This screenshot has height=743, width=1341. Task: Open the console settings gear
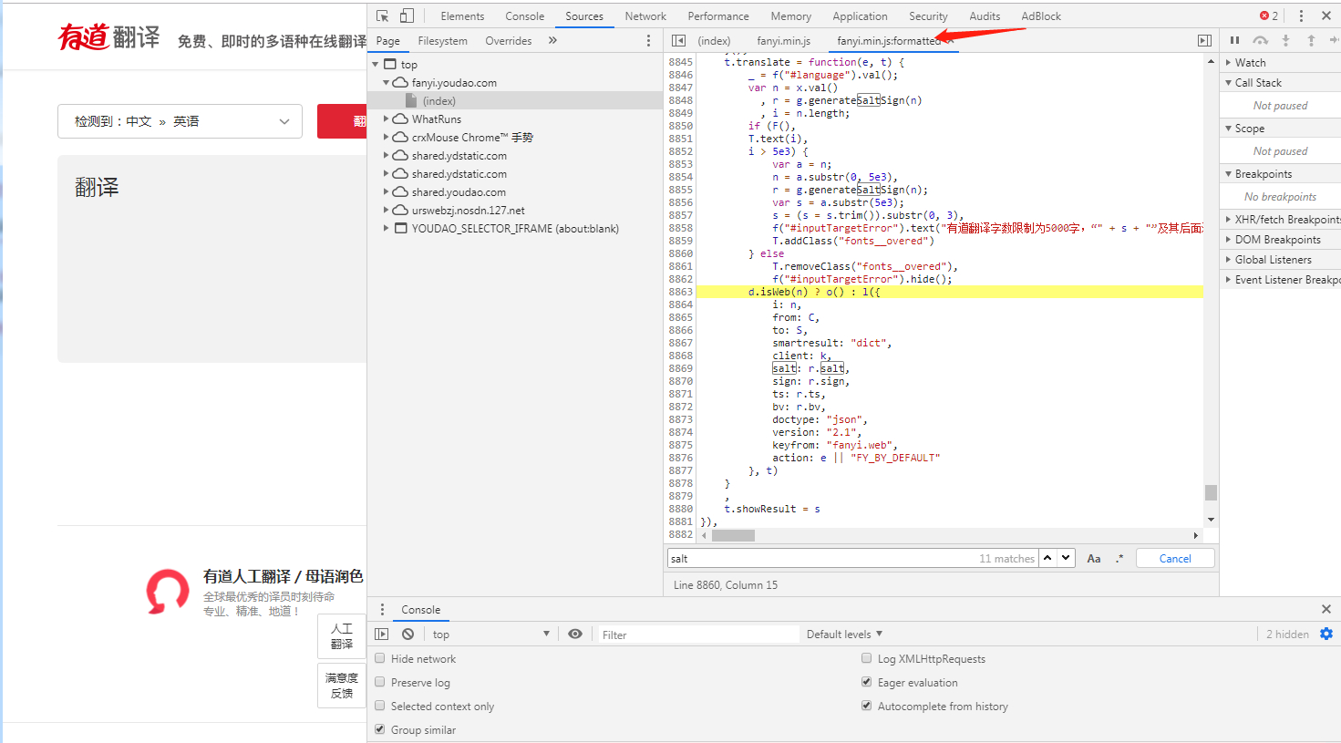[1326, 634]
